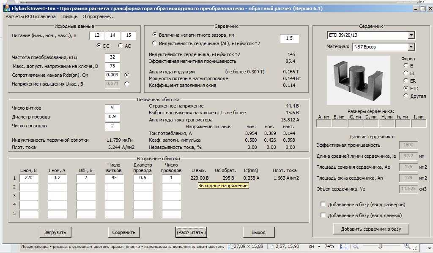
Task: Select core shape E radio button
Action: [406, 65]
